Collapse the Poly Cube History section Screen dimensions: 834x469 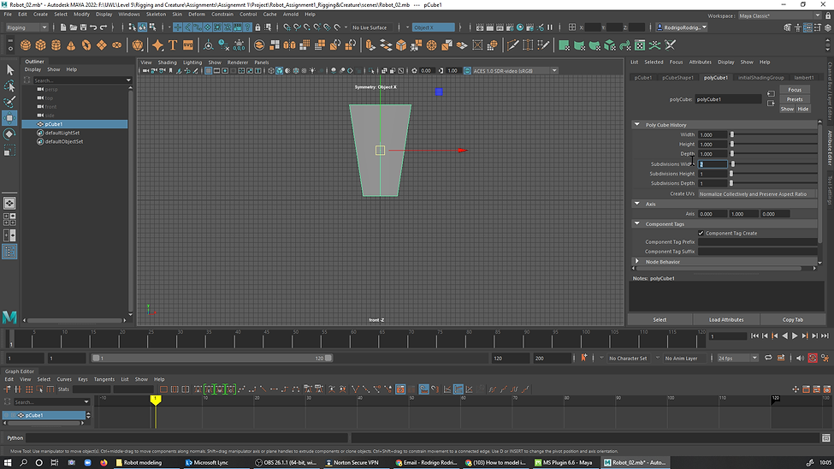coord(636,125)
